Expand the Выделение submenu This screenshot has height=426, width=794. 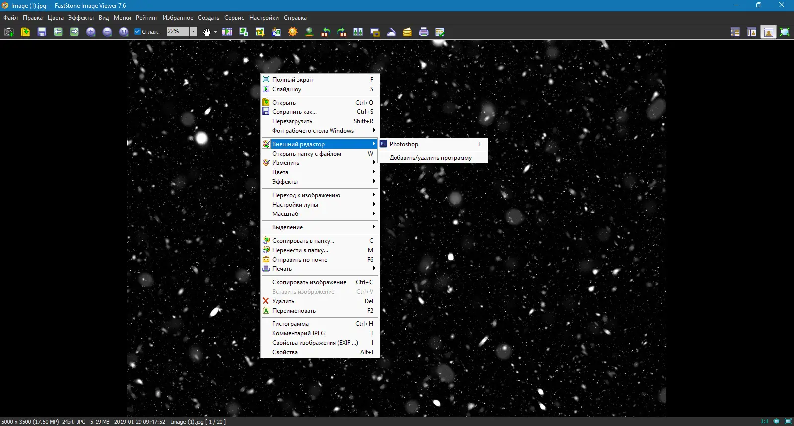tap(320, 227)
